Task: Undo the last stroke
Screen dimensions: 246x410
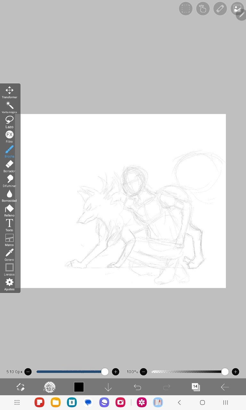Action: [x=137, y=387]
